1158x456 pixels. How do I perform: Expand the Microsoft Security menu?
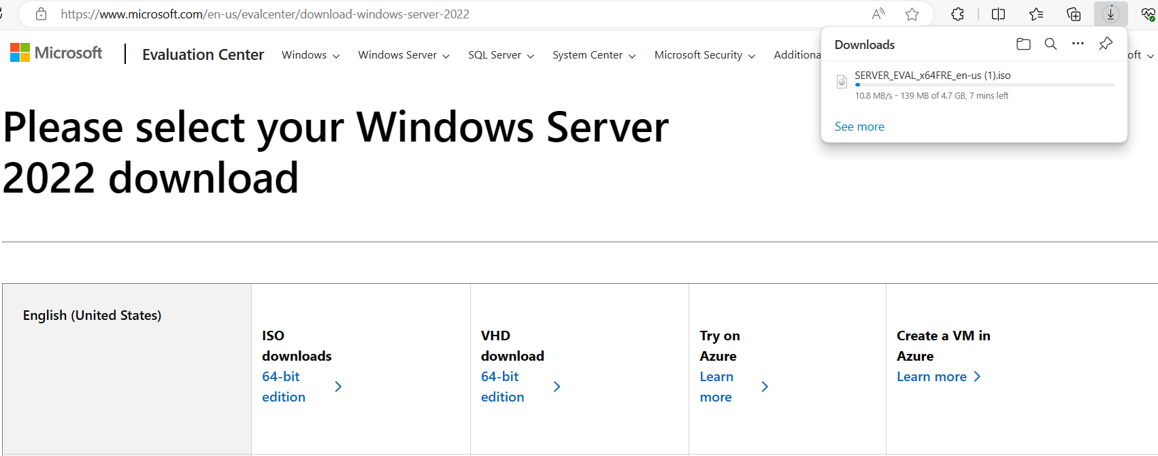click(x=705, y=55)
